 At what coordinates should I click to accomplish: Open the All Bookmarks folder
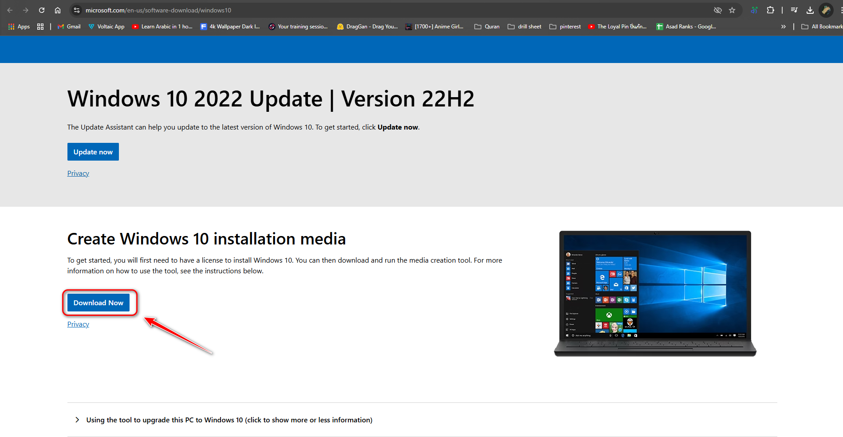click(822, 27)
